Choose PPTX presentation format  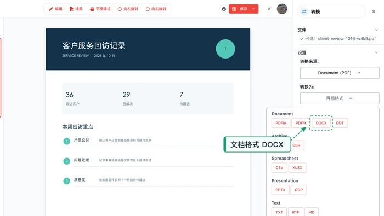[x=280, y=190]
